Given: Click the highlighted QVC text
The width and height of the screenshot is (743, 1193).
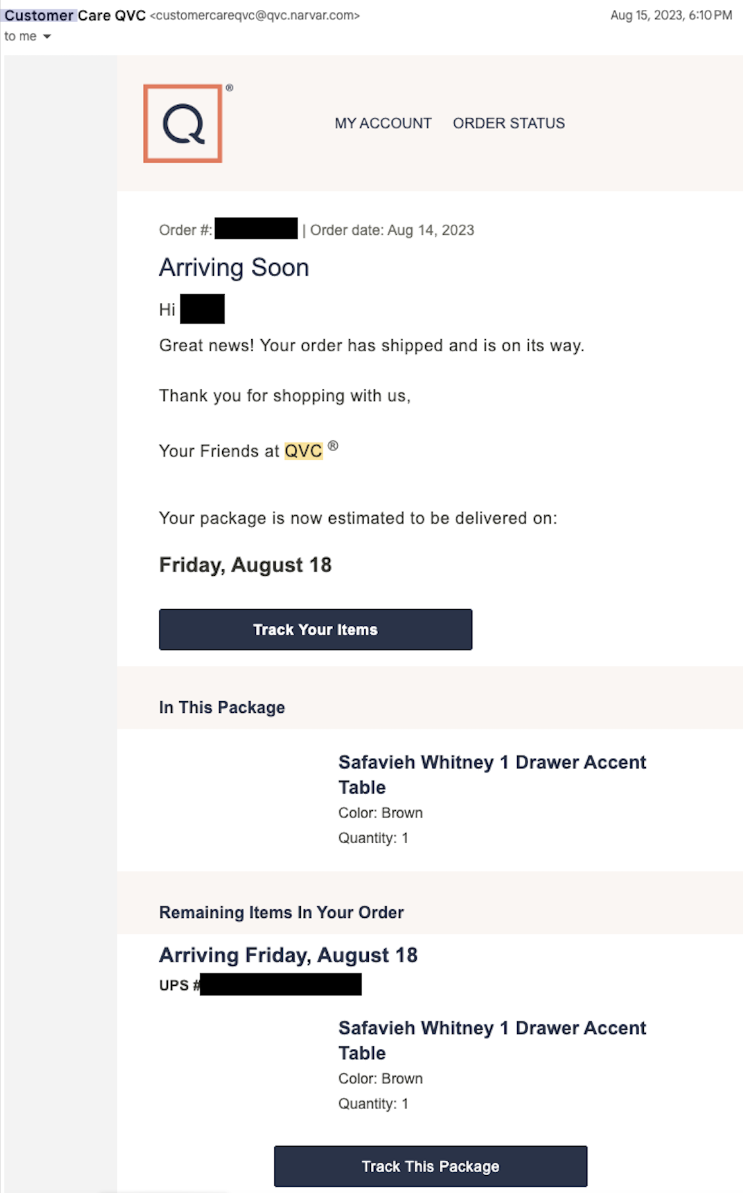Looking at the screenshot, I should (x=303, y=451).
